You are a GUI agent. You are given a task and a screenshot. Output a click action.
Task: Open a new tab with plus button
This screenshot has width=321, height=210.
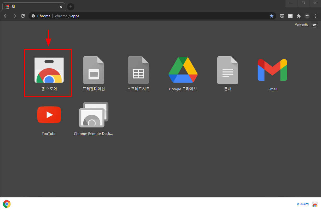pyautogui.click(x=71, y=7)
